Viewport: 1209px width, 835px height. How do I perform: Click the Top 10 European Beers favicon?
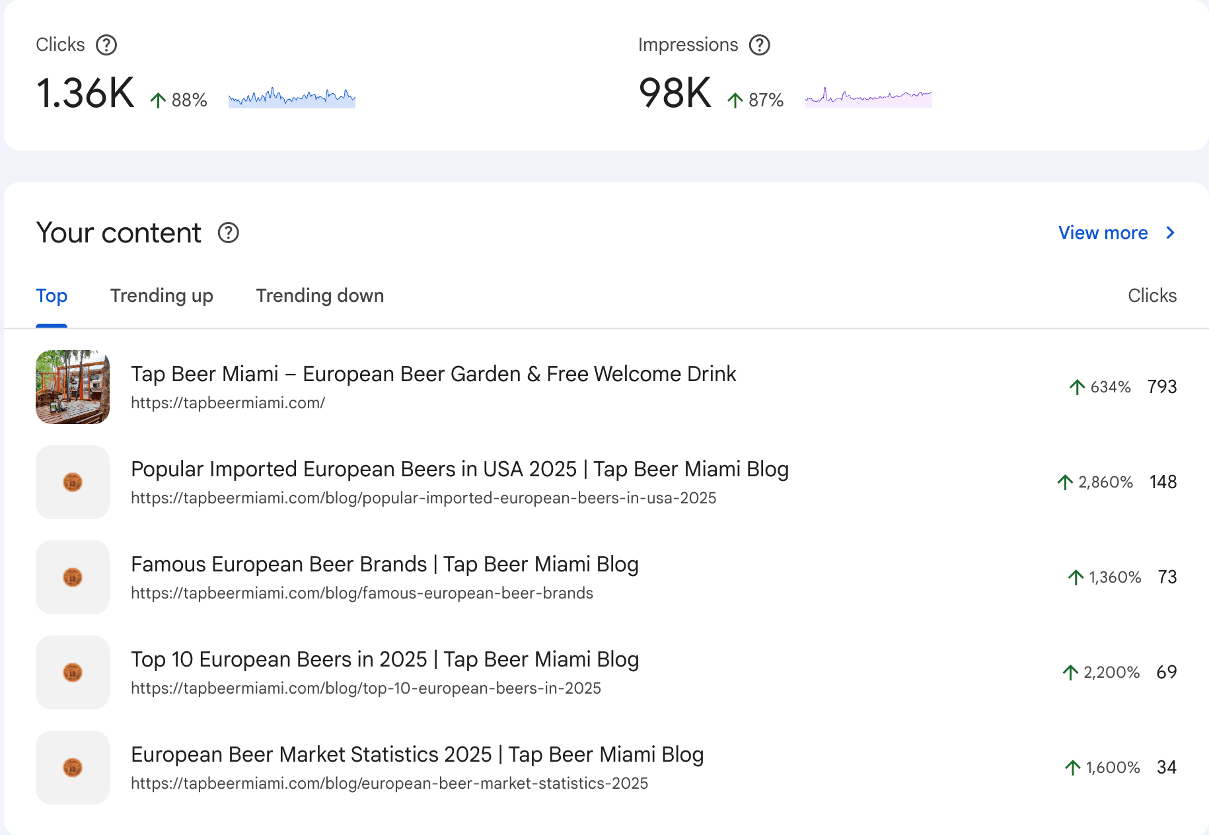tap(73, 672)
